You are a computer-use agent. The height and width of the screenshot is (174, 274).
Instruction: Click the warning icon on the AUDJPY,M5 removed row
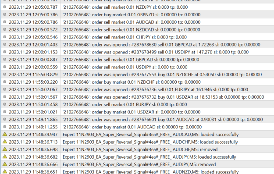[5, 164]
